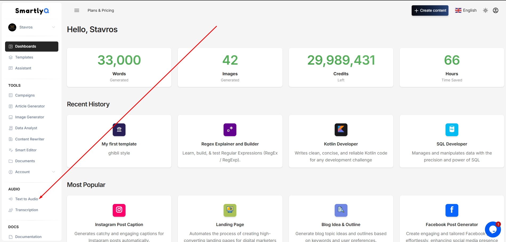Click the Facebook Post Generator title

[x=452, y=225]
